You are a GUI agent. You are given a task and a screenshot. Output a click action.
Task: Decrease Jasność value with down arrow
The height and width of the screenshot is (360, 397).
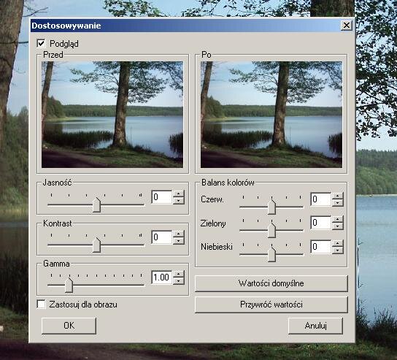coord(179,201)
